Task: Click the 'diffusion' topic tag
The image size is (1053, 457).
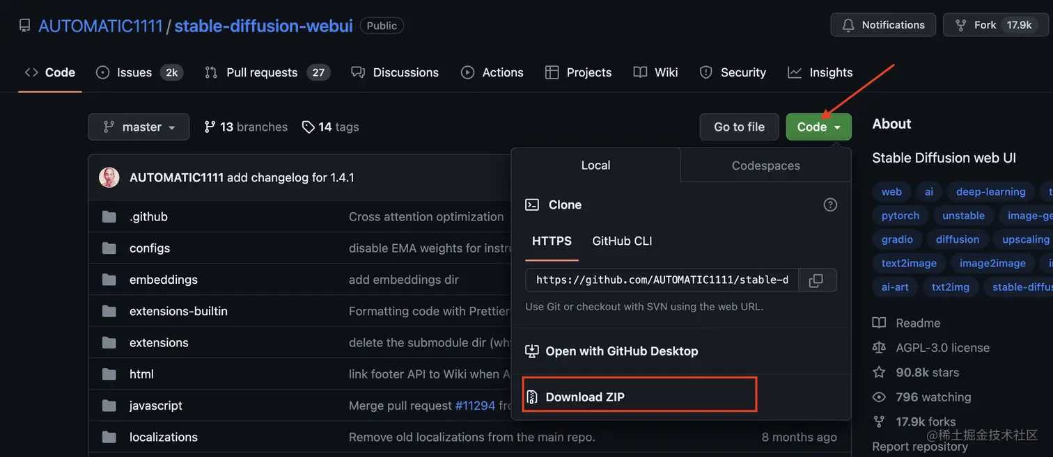Action: (958, 239)
